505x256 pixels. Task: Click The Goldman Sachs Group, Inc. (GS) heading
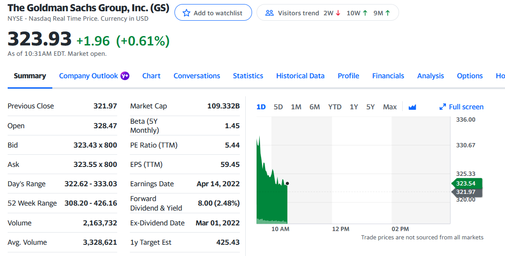tap(88, 8)
